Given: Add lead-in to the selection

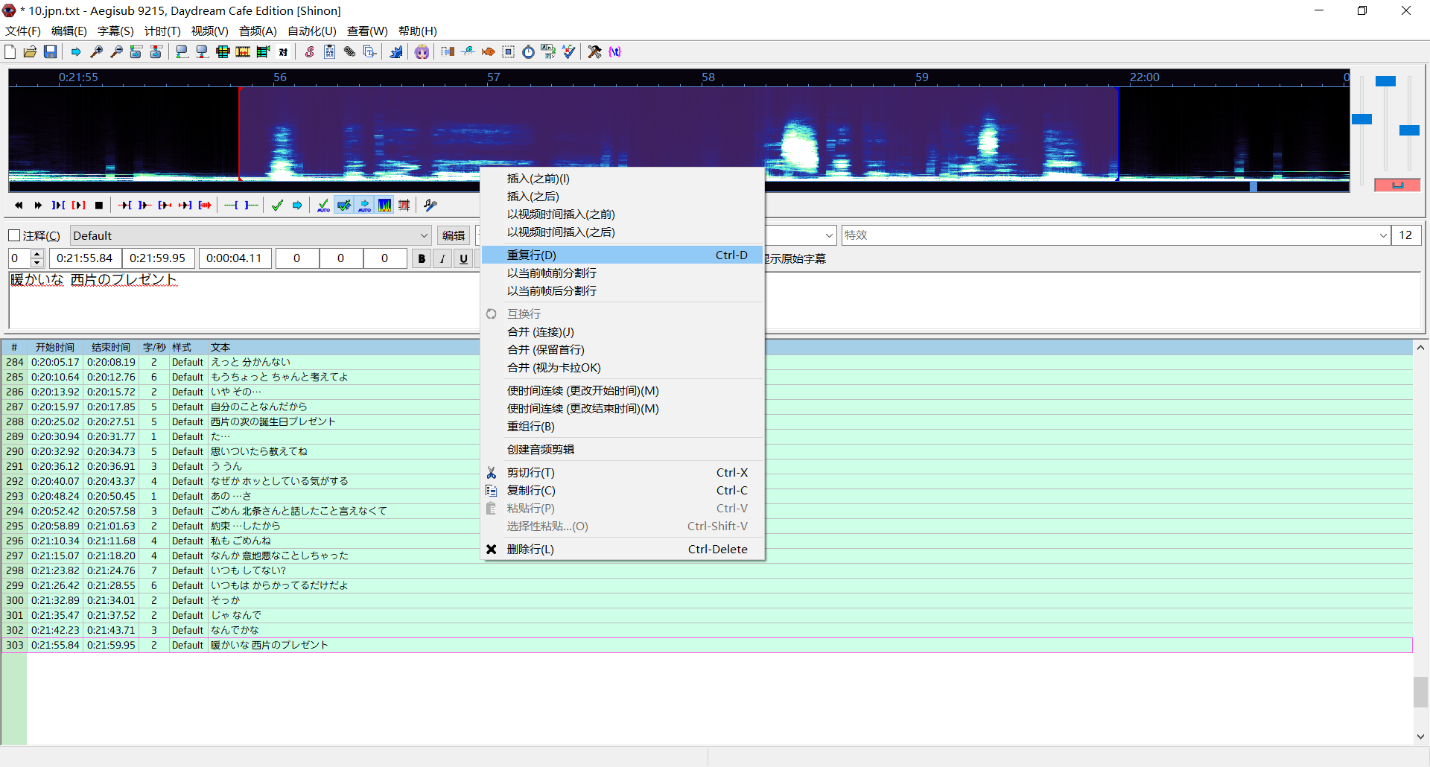Looking at the screenshot, I should (x=231, y=206).
